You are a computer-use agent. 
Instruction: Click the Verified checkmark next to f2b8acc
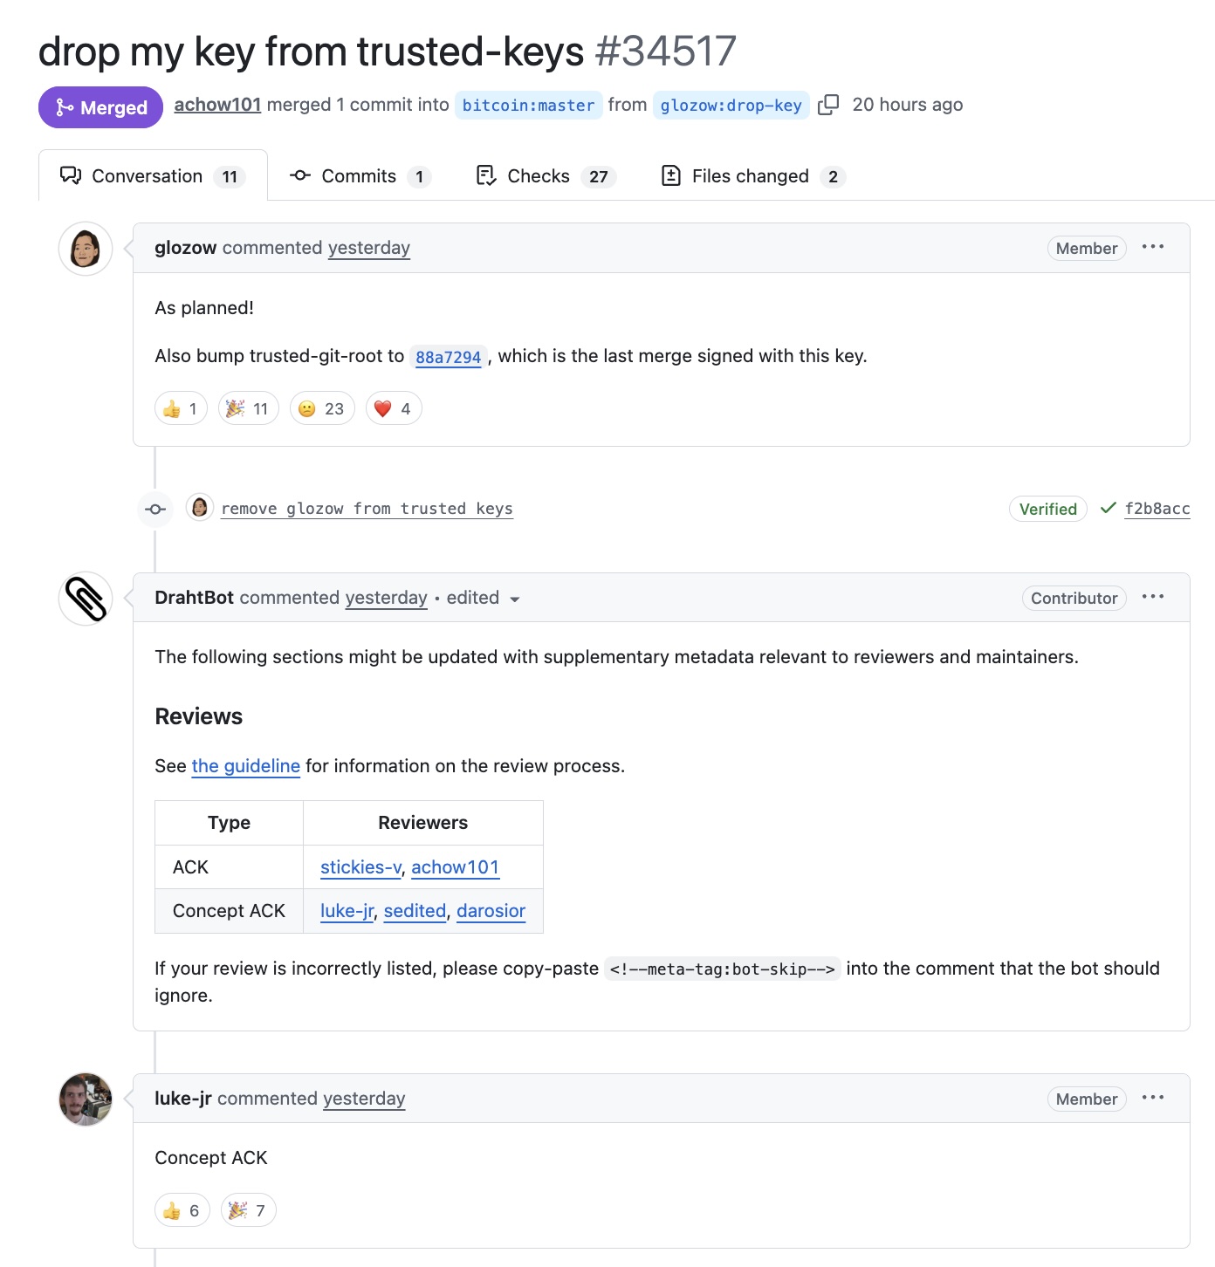[1107, 509]
